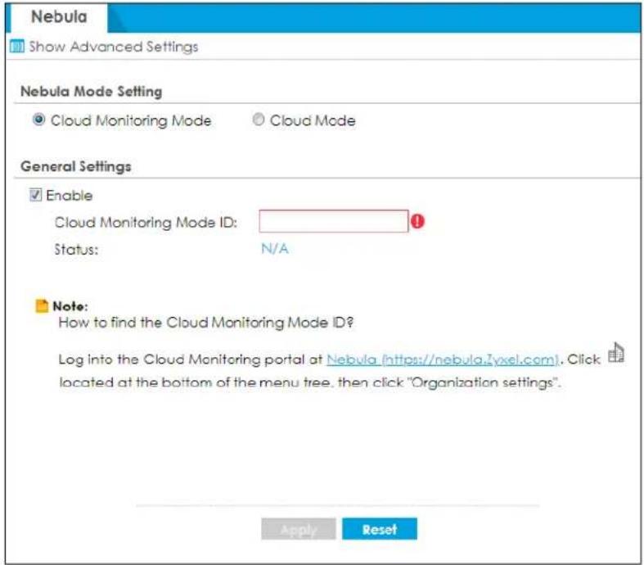
Task: Click the Show Advanced Settings icon
Action: click(17, 47)
